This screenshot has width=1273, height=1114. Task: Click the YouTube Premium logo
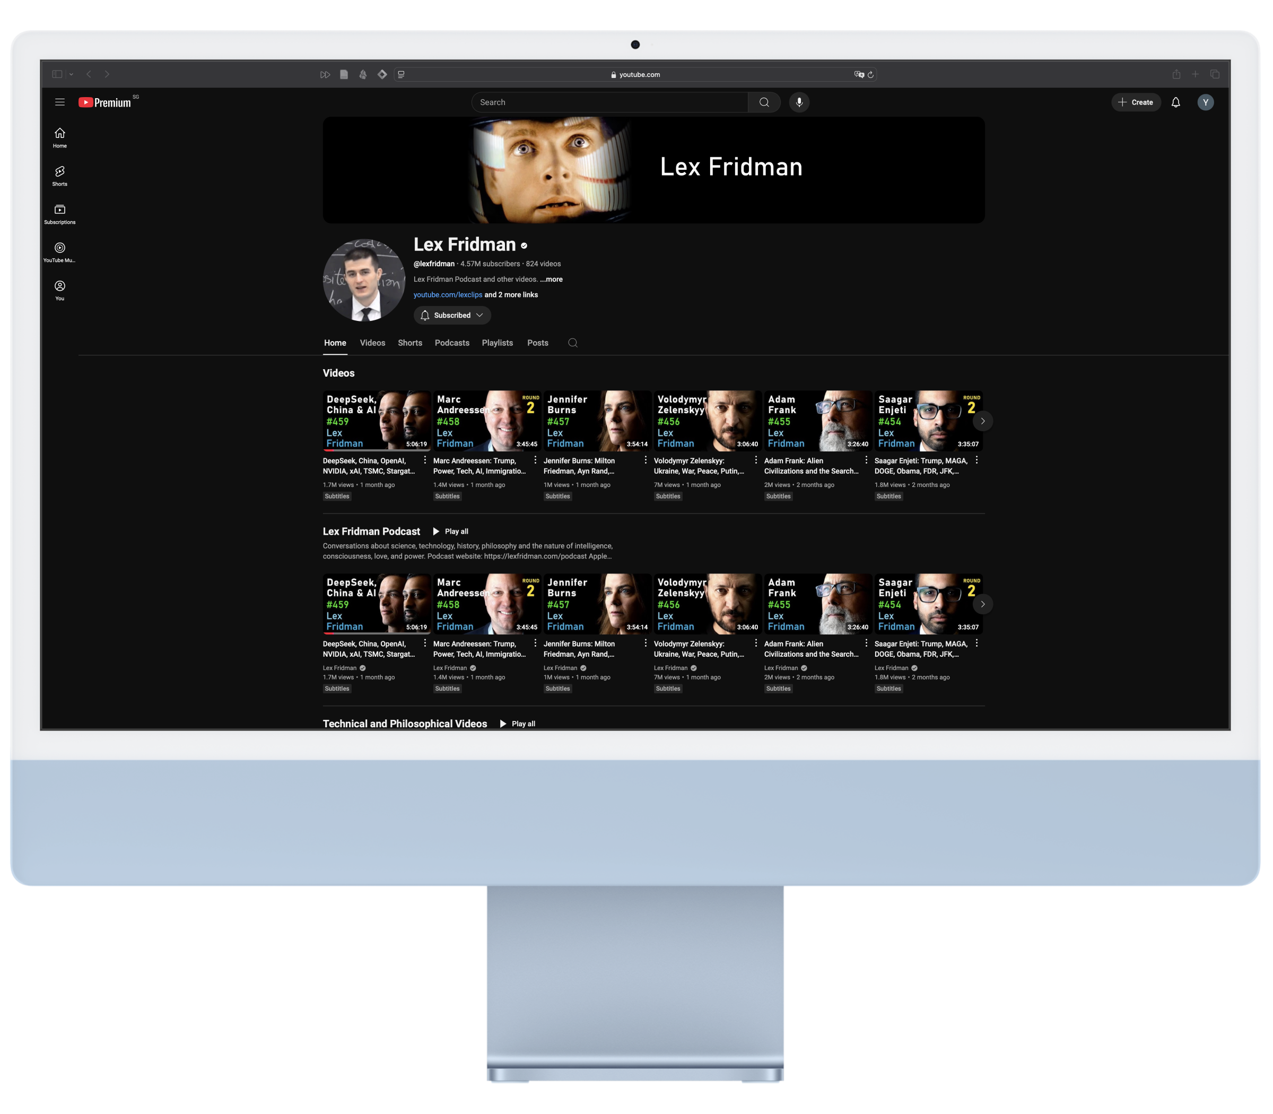(x=104, y=102)
